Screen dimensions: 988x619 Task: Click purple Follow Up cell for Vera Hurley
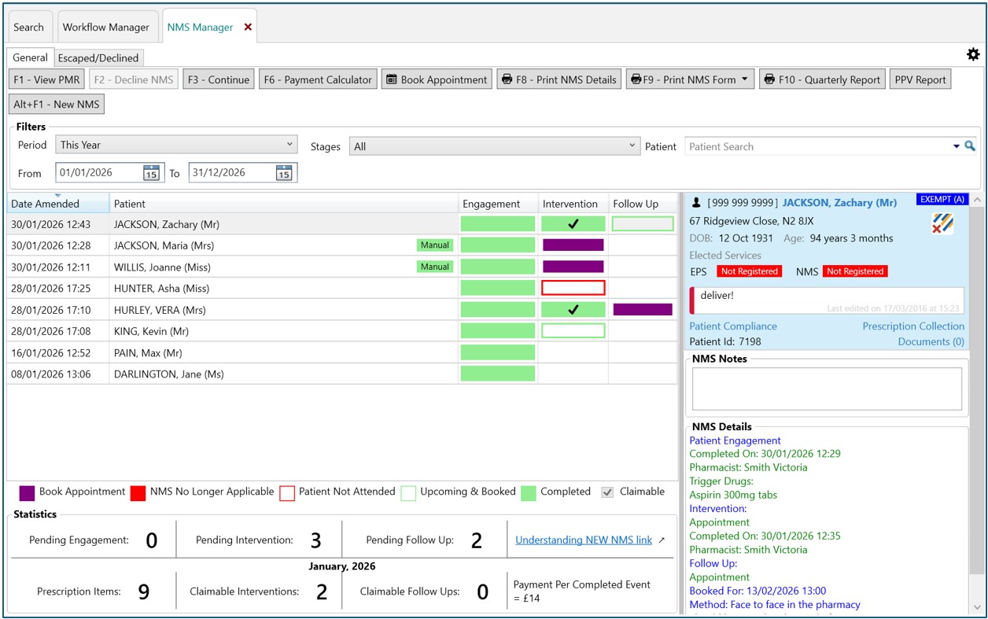(x=643, y=310)
